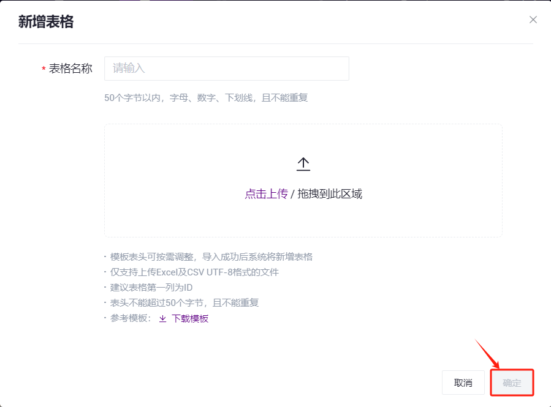
Task: Click the 拖拽到此区域 text
Action: click(x=330, y=193)
